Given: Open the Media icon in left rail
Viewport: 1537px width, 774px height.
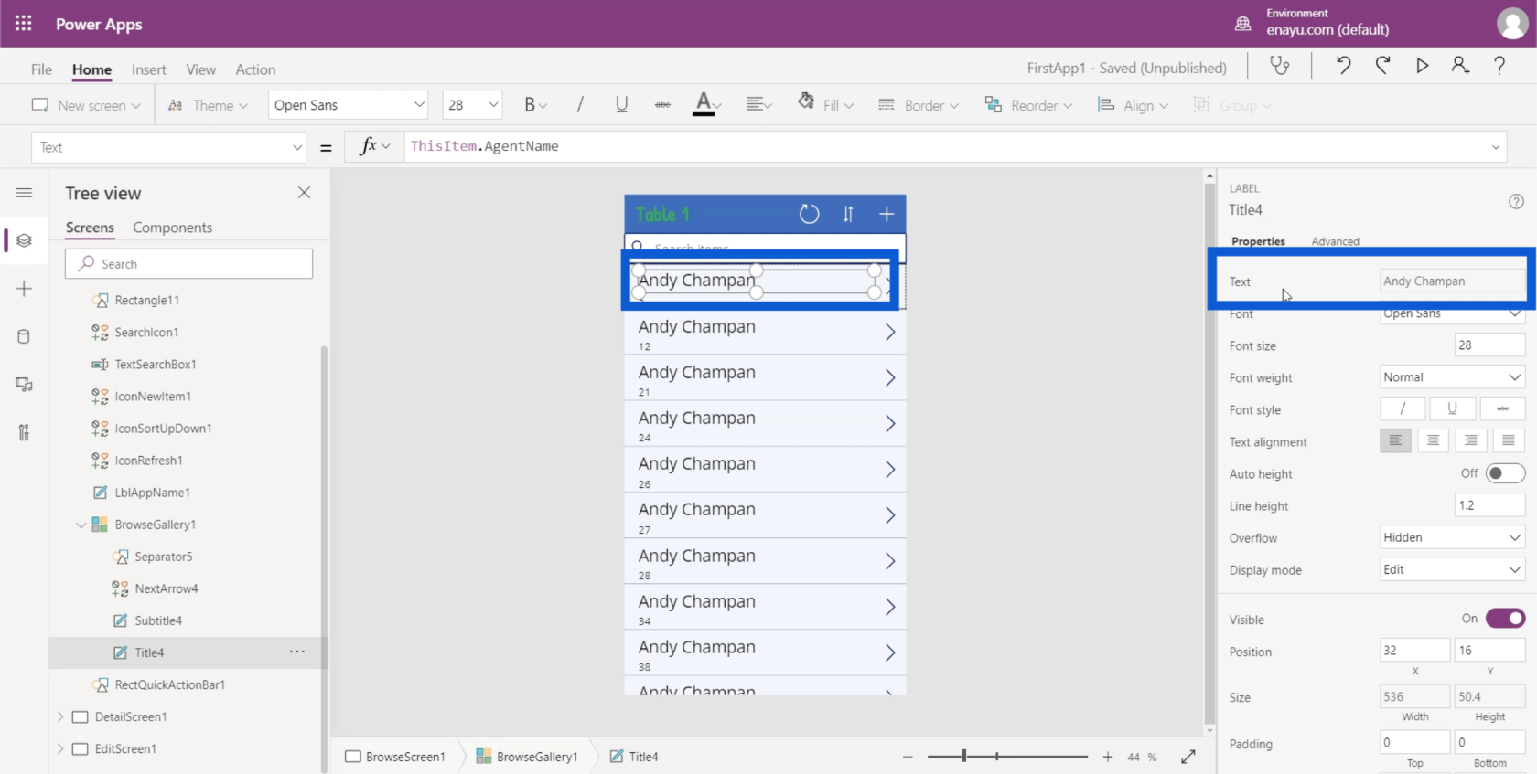Looking at the screenshot, I should point(24,385).
